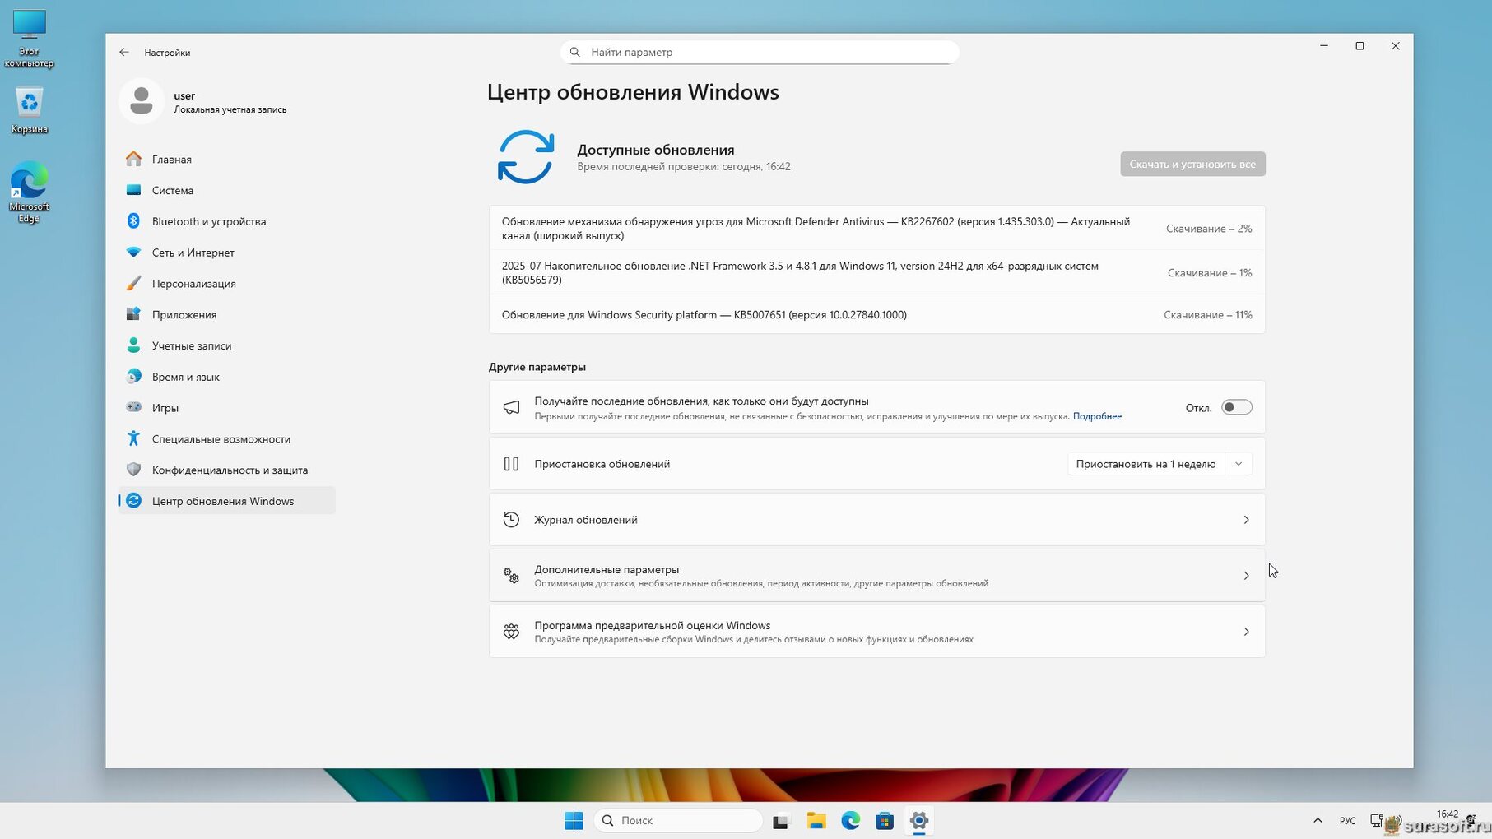1492x839 pixels.
Task: Click the Скачать и установить все button
Action: [1192, 164]
